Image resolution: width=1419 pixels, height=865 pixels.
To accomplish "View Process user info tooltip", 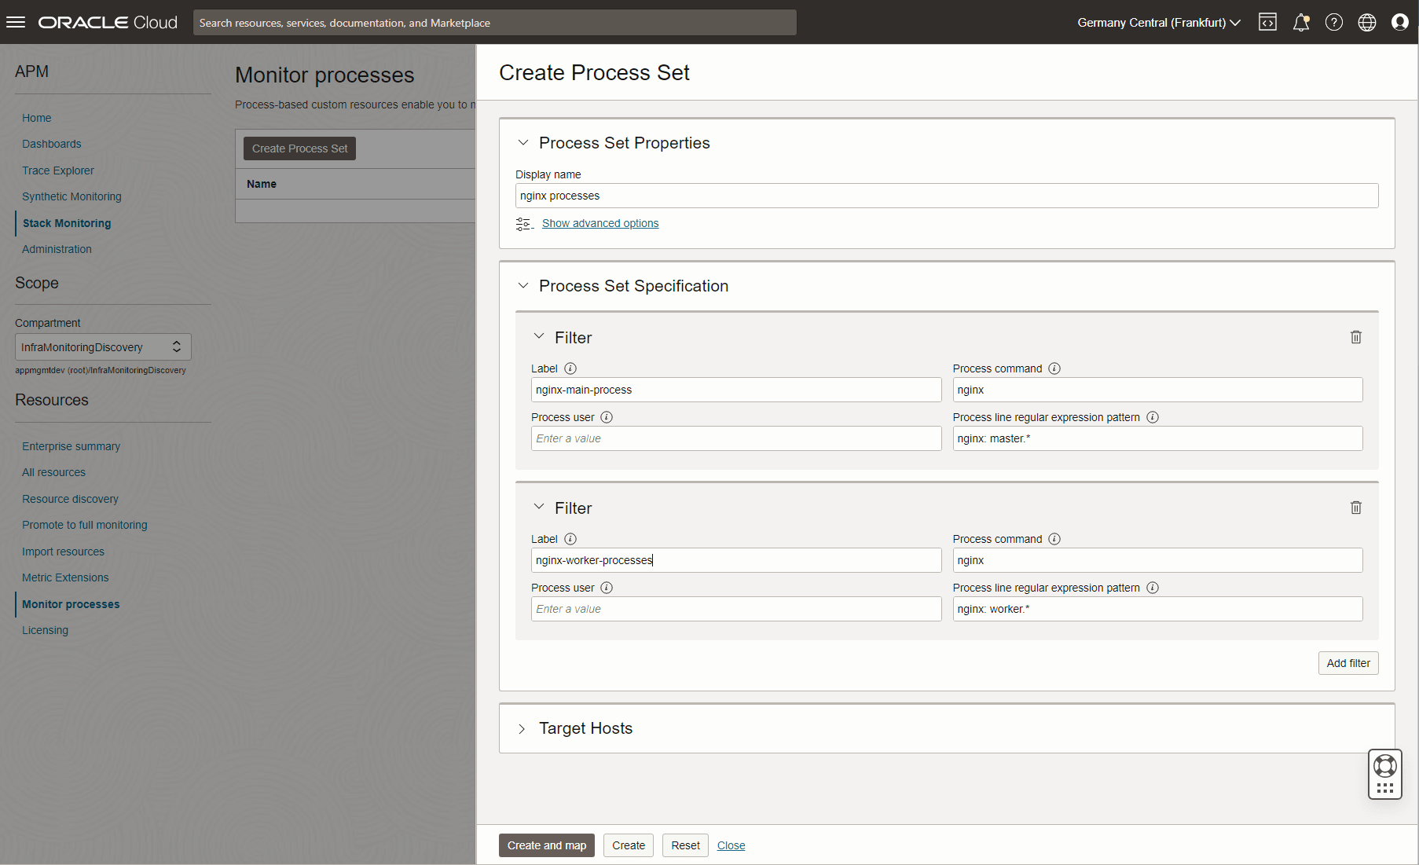I will 607,417.
